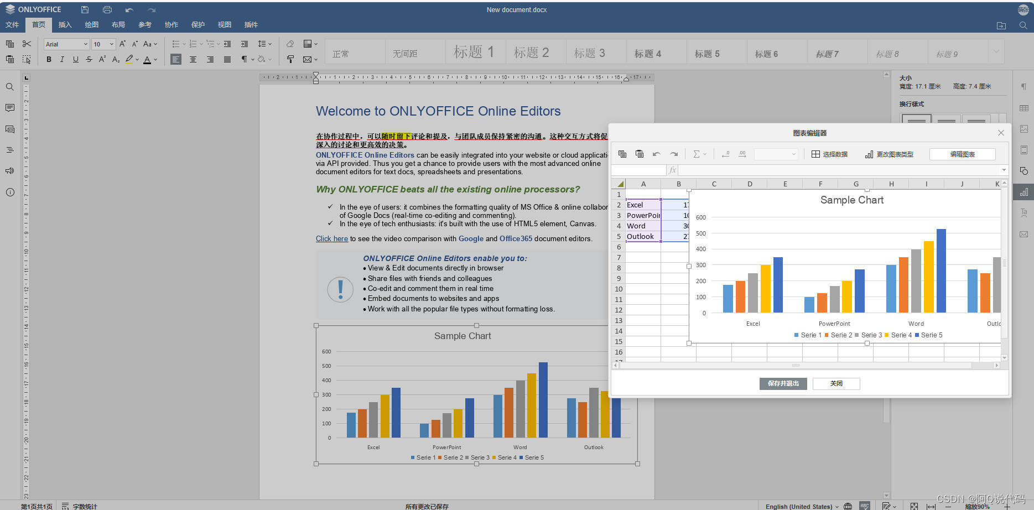Screen dimensions: 1034x510
Task: Apply subscript formatting
Action: tap(116, 59)
